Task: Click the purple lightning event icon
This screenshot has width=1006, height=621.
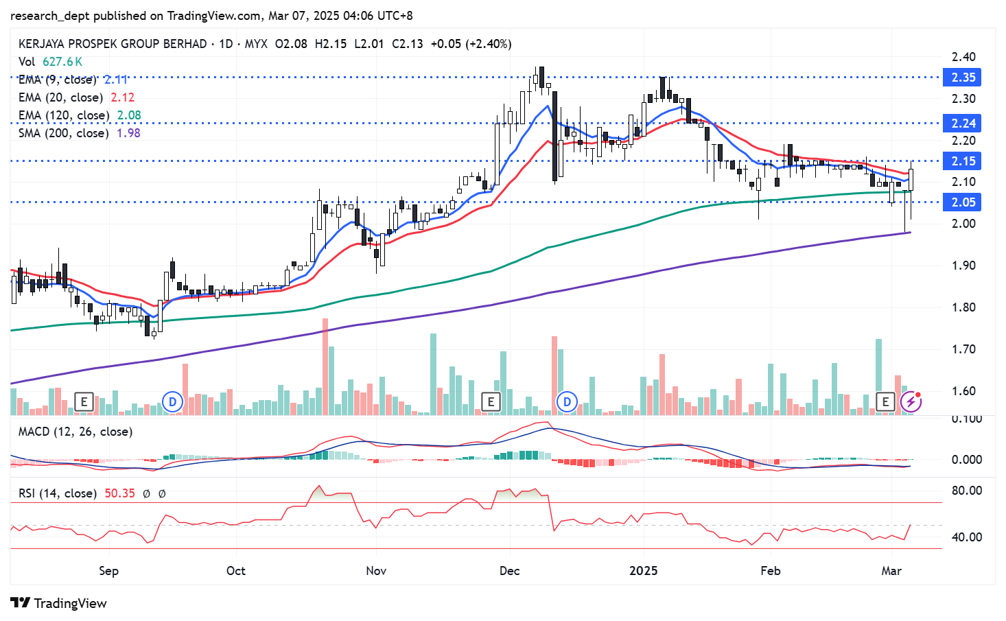Action: click(911, 401)
